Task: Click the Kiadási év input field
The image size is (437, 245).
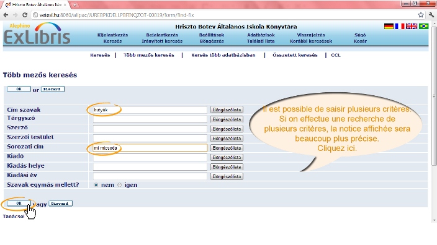Action: click(x=150, y=176)
